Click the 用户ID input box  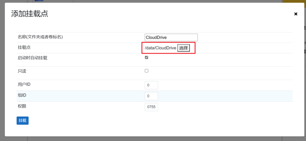(x=151, y=85)
